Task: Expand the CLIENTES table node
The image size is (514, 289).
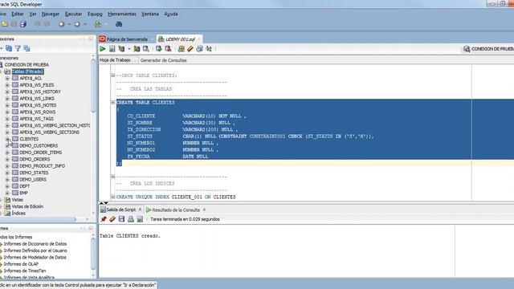Action: pos(7,139)
